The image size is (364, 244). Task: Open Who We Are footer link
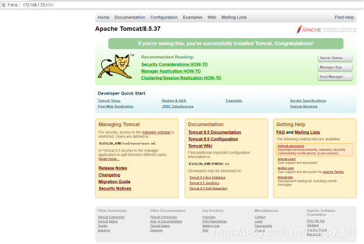tap(316, 221)
